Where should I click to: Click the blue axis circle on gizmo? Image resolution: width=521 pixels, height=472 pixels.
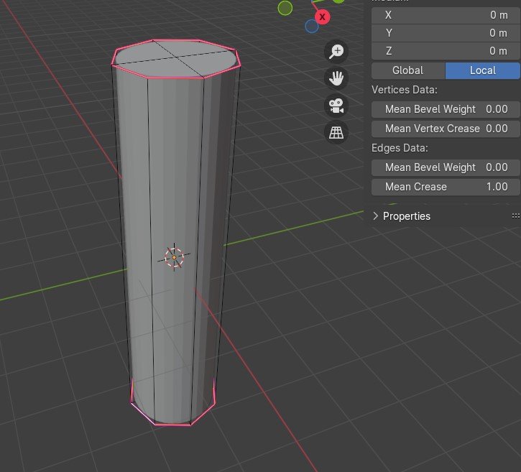pyautogui.click(x=312, y=27)
